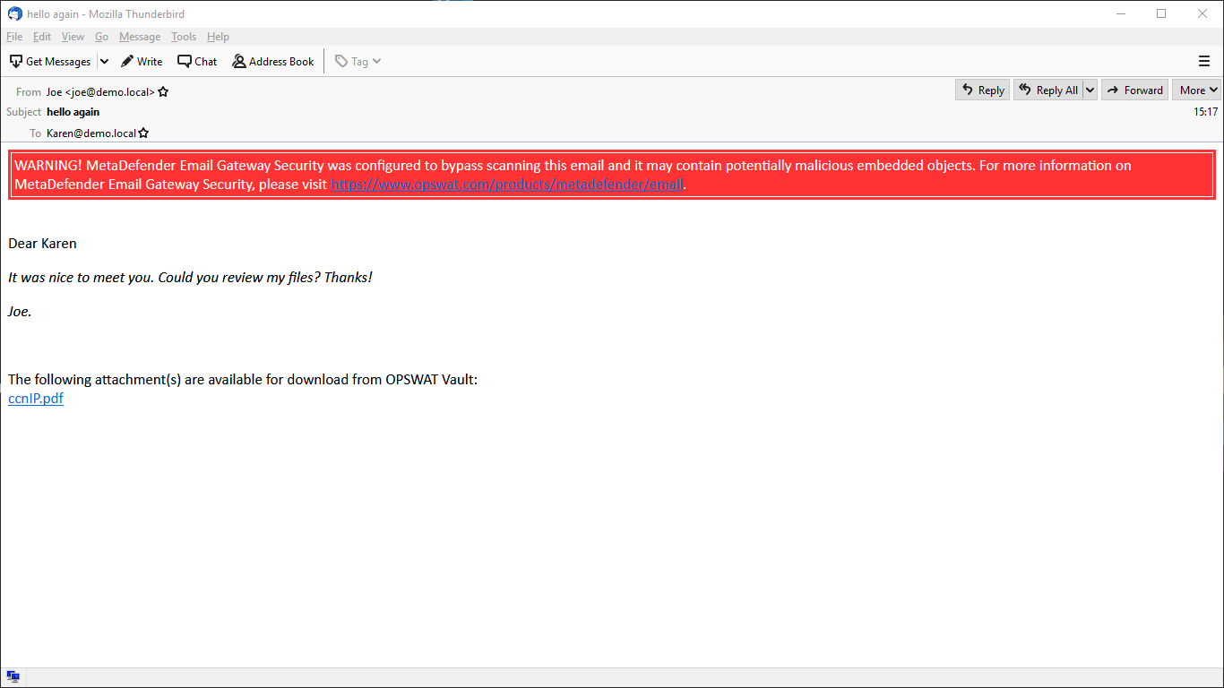
Task: Click recipient Karen@demo.local
Action: coord(91,133)
